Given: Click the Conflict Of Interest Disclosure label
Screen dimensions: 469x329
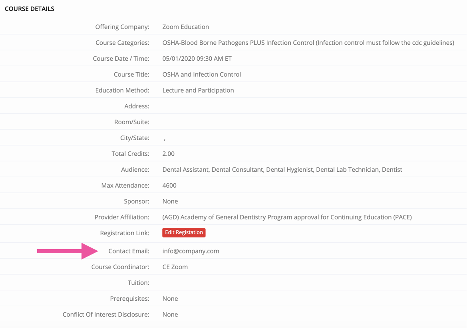Looking at the screenshot, I should tap(106, 314).
